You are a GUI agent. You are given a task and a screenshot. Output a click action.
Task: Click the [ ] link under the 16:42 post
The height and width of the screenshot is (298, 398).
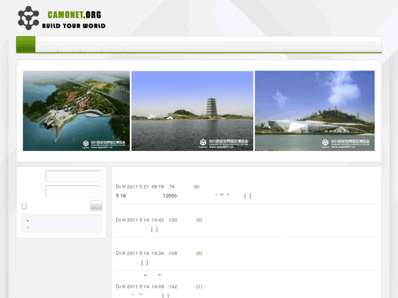coord(154,229)
